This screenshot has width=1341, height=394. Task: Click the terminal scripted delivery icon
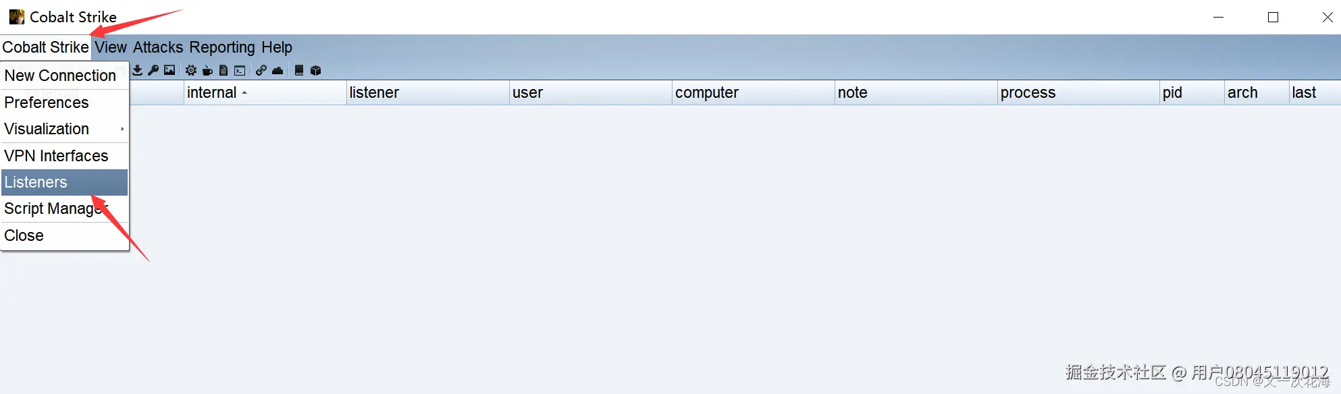point(240,70)
